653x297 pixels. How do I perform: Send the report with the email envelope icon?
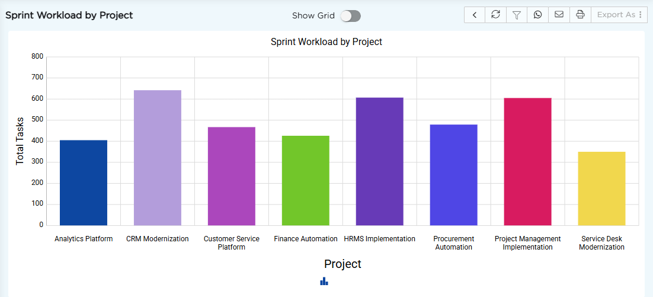pyautogui.click(x=559, y=15)
